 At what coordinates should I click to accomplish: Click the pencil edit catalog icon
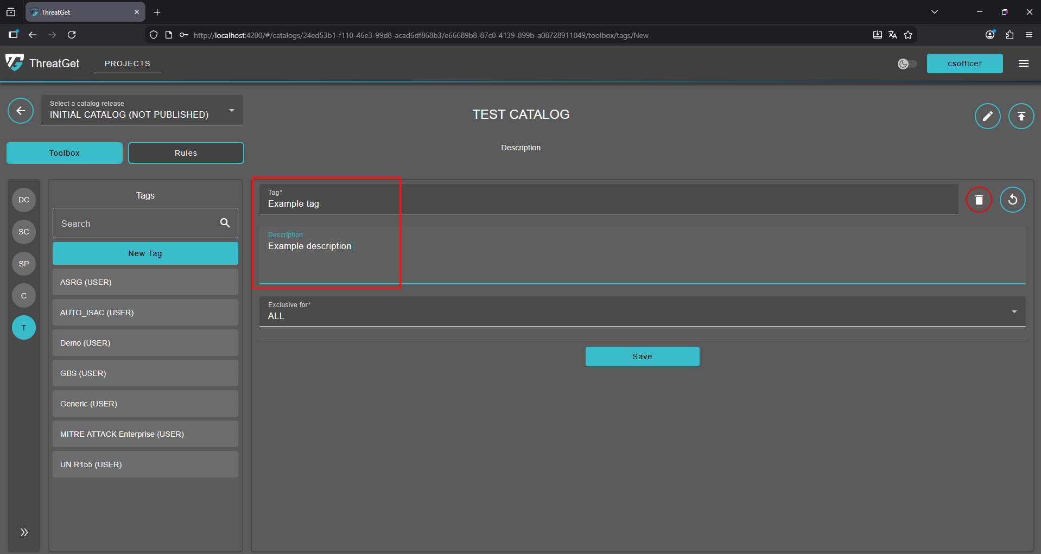tap(987, 116)
